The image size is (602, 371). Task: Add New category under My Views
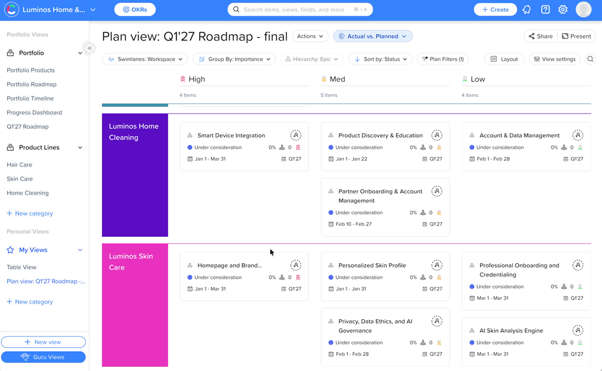pos(30,302)
